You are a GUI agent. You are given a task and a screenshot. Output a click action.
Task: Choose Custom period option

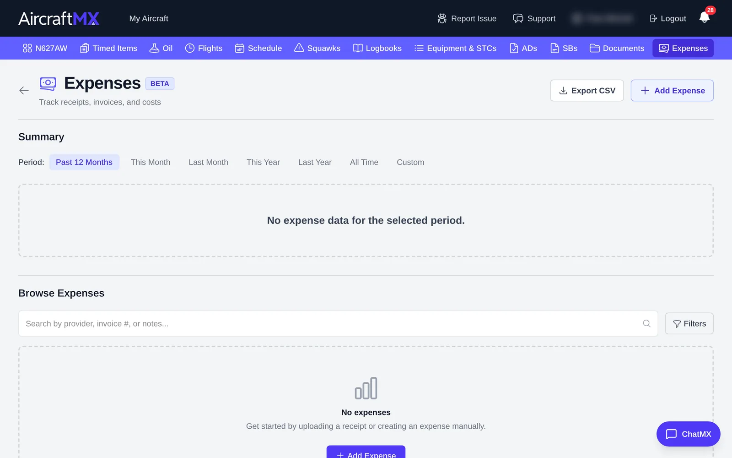click(x=410, y=162)
